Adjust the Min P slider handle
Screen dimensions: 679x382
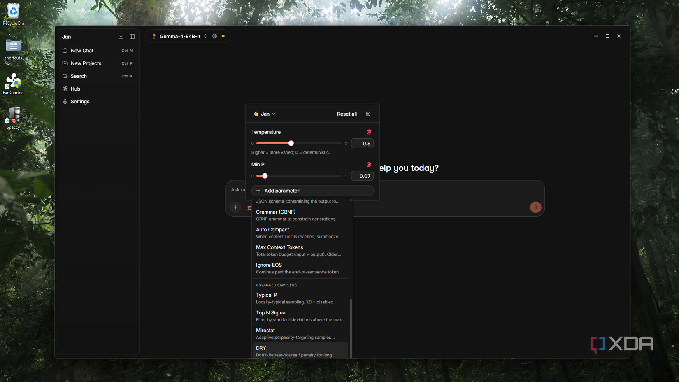(265, 176)
